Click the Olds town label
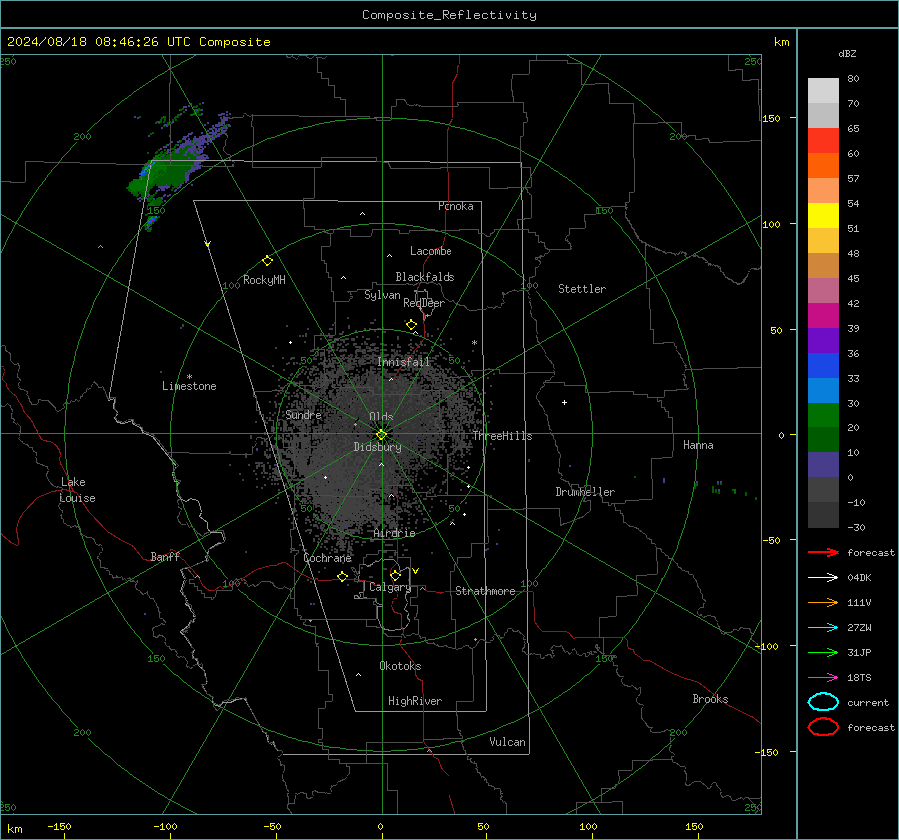Viewport: 899px width, 840px height. point(381,417)
